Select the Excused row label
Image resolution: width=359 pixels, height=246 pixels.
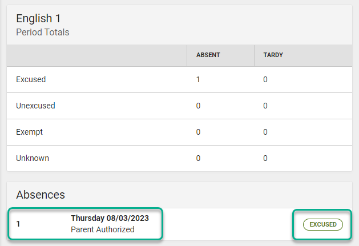pos(31,79)
